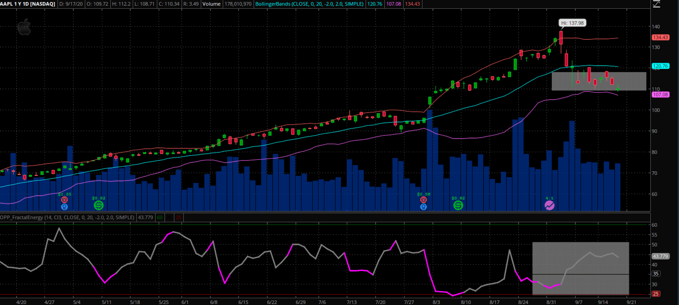Click the cyan 120.76 price axis bubble
Viewport: 679px width, 305px height.
(660, 66)
